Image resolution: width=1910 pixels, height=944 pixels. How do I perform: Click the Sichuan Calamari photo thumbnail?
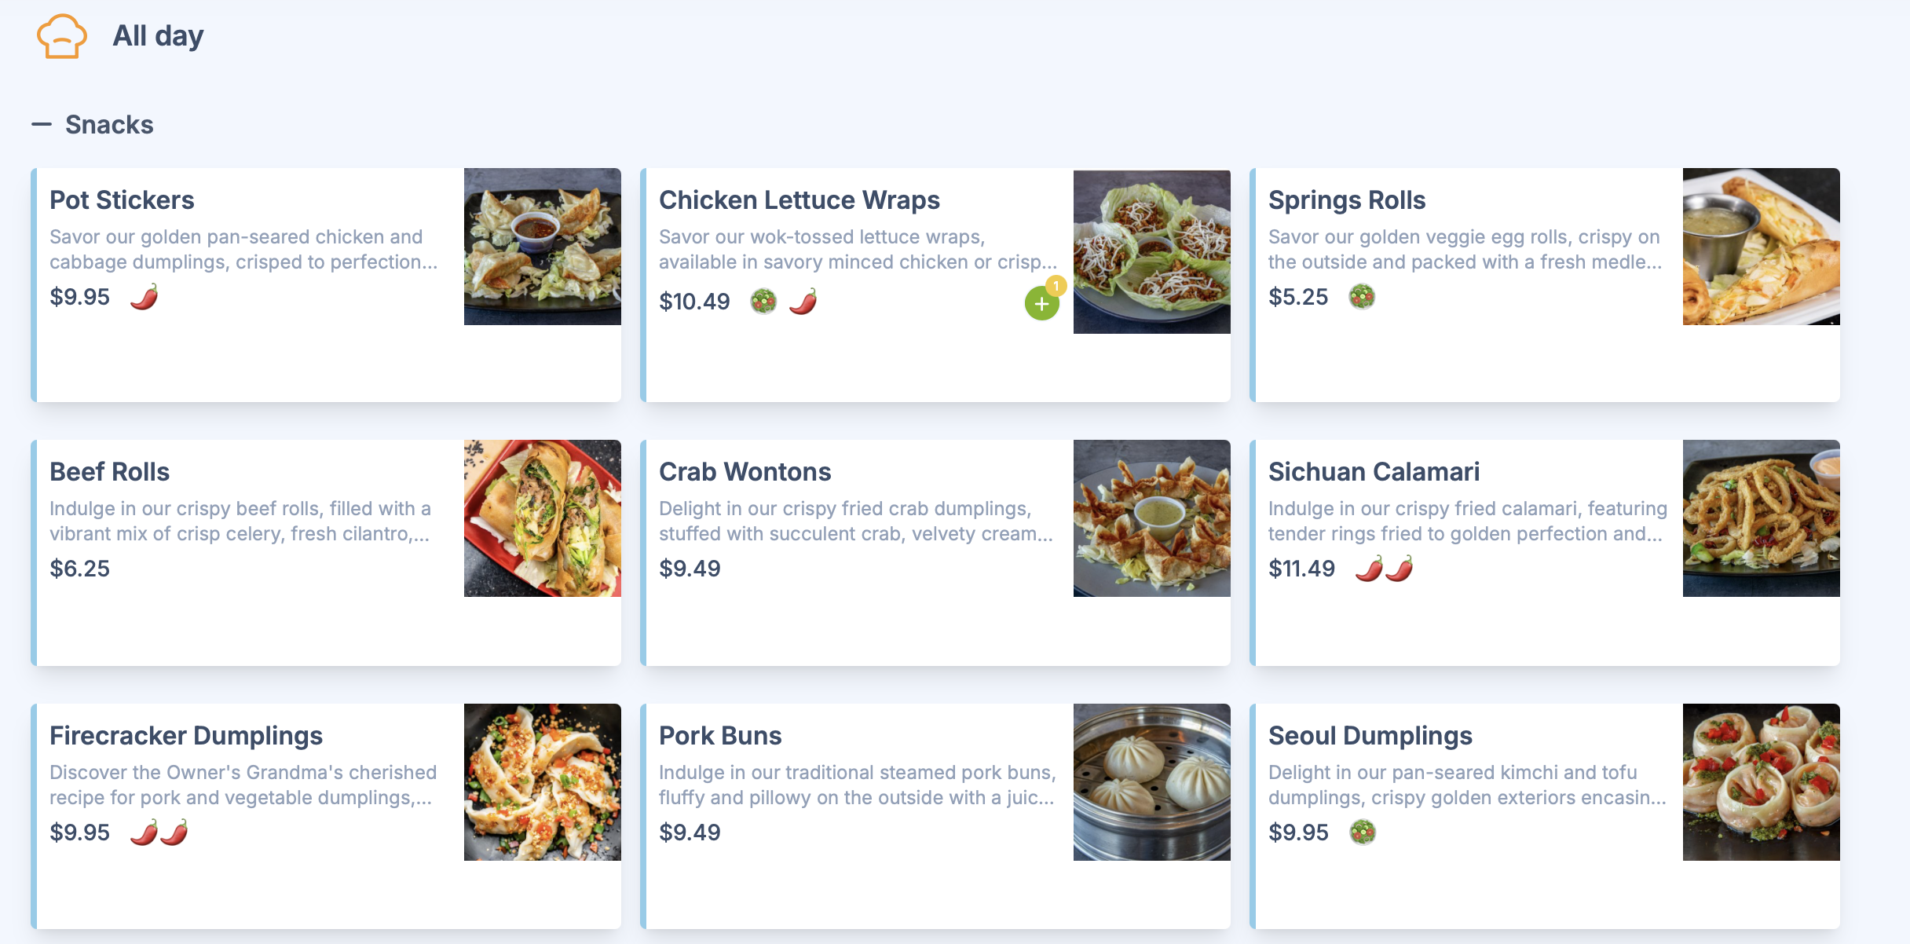1761,518
